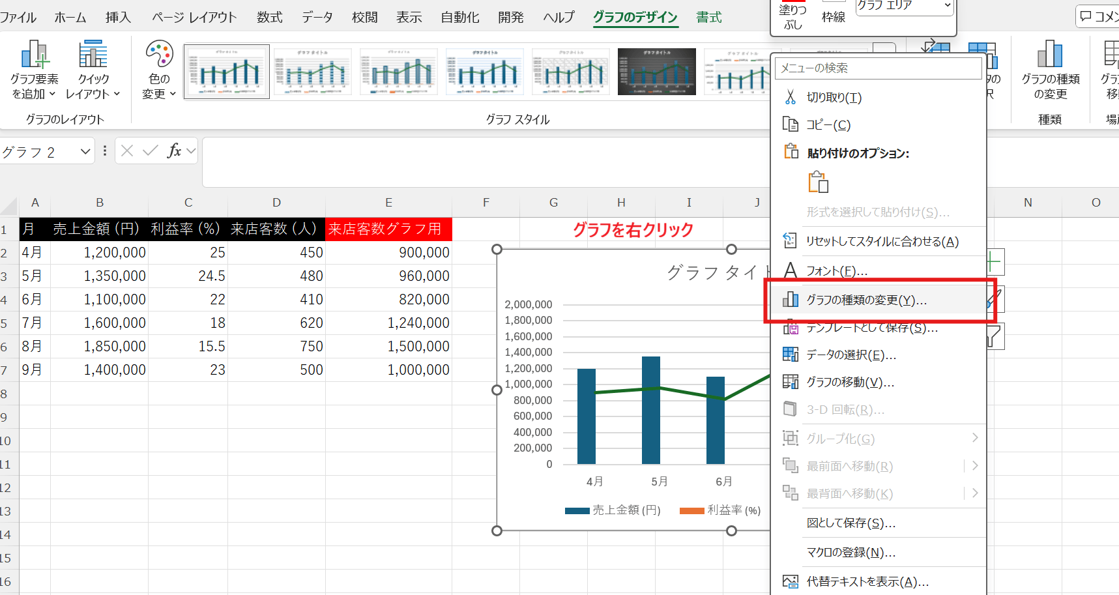Select the dark background chart style thumbnail
The width and height of the screenshot is (1119, 595).
656,72
